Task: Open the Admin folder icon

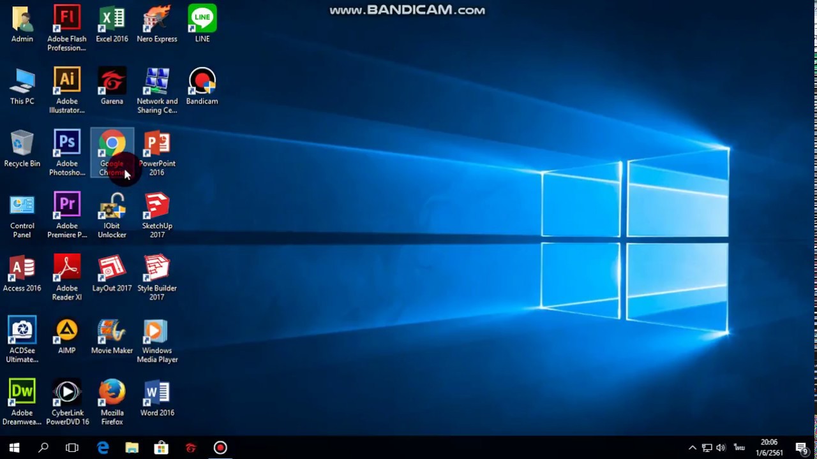Action: coord(22,24)
